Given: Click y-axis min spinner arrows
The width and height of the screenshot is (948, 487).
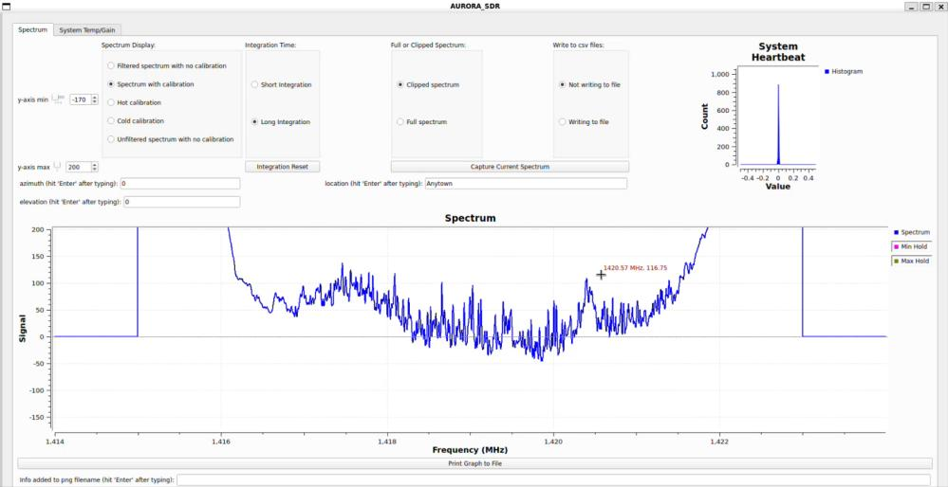Looking at the screenshot, I should click(94, 99).
